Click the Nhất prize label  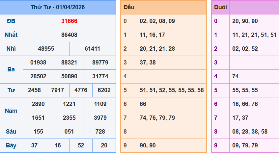pos(11,35)
